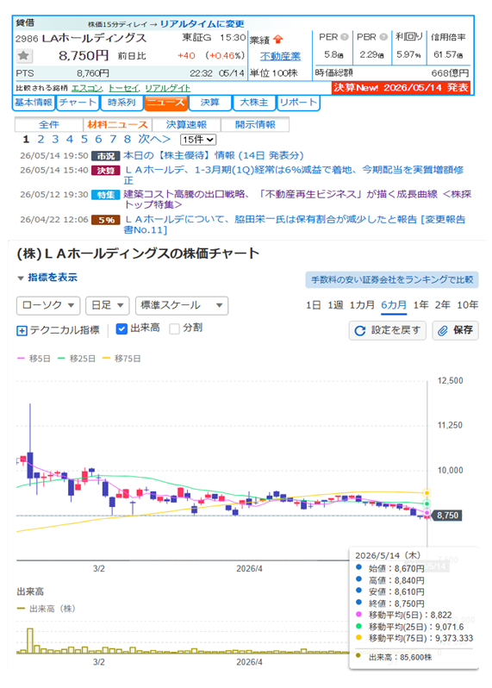Click the 特集 tag badge
This screenshot has width=492, height=688.
point(105,195)
